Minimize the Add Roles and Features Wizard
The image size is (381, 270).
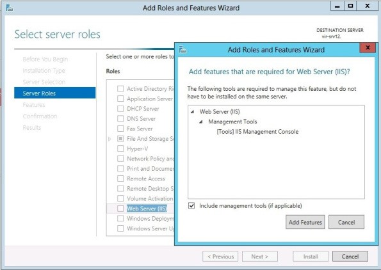coord(337,6)
